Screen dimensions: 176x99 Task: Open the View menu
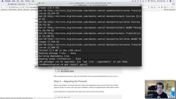[x=22, y=1]
